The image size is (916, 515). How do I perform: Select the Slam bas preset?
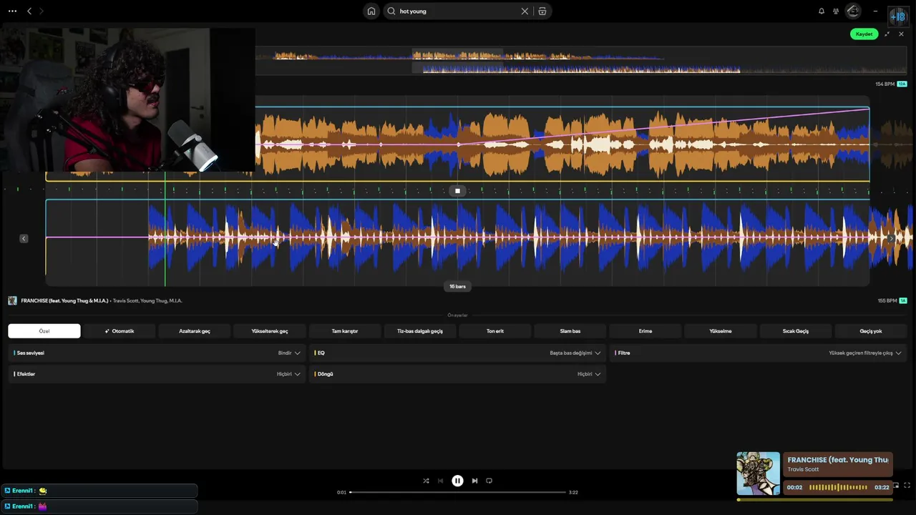(570, 331)
